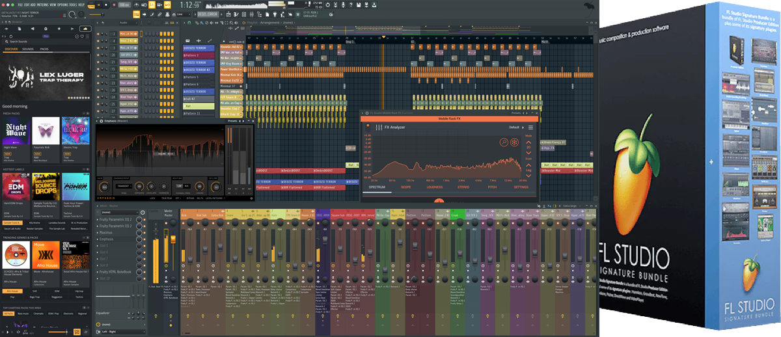The image size is (781, 337).
Task: Click the microphone recording icon in toolbar
Action: pyautogui.click(x=343, y=5)
